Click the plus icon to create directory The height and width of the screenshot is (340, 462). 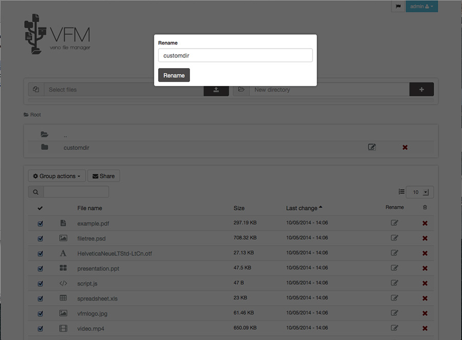[x=421, y=90]
